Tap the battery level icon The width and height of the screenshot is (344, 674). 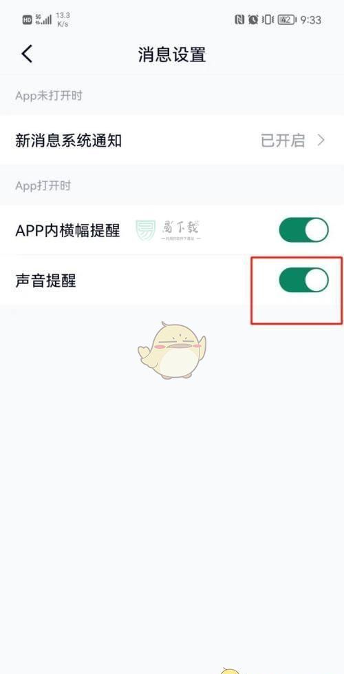point(286,20)
